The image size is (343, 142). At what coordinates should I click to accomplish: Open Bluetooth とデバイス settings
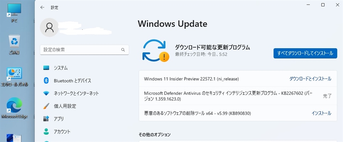72,81
